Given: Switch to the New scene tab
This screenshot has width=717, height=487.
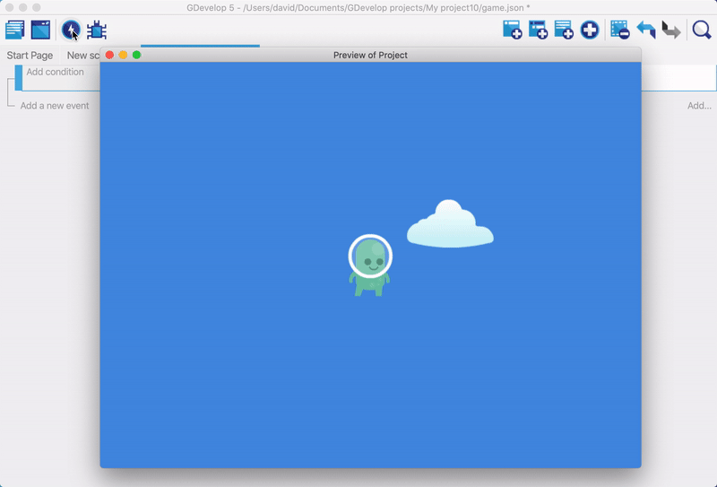Looking at the screenshot, I should coord(82,56).
